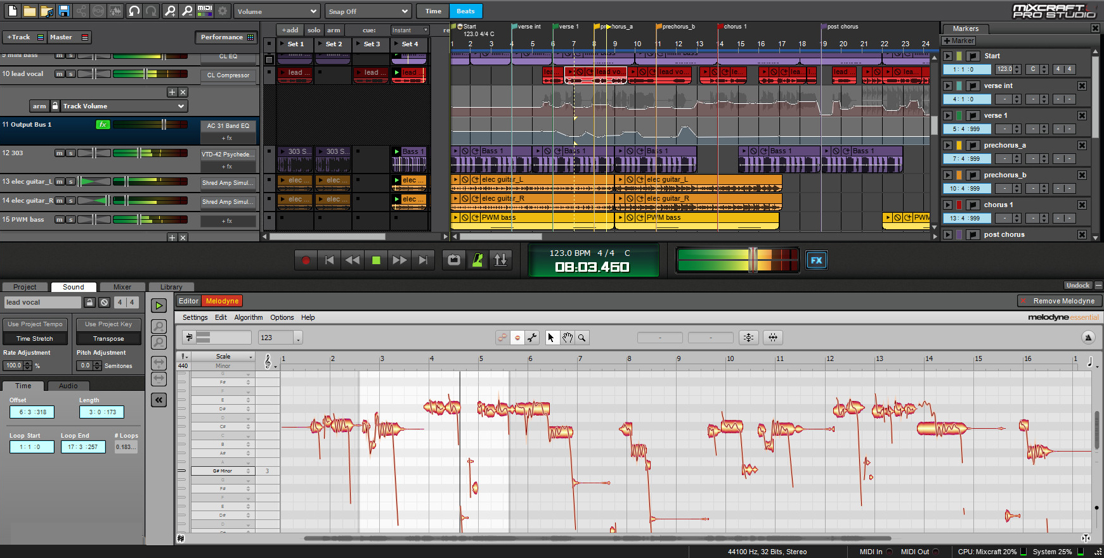1104x558 pixels.
Task: Select Melodyne hand scroll tool
Action: click(x=567, y=338)
